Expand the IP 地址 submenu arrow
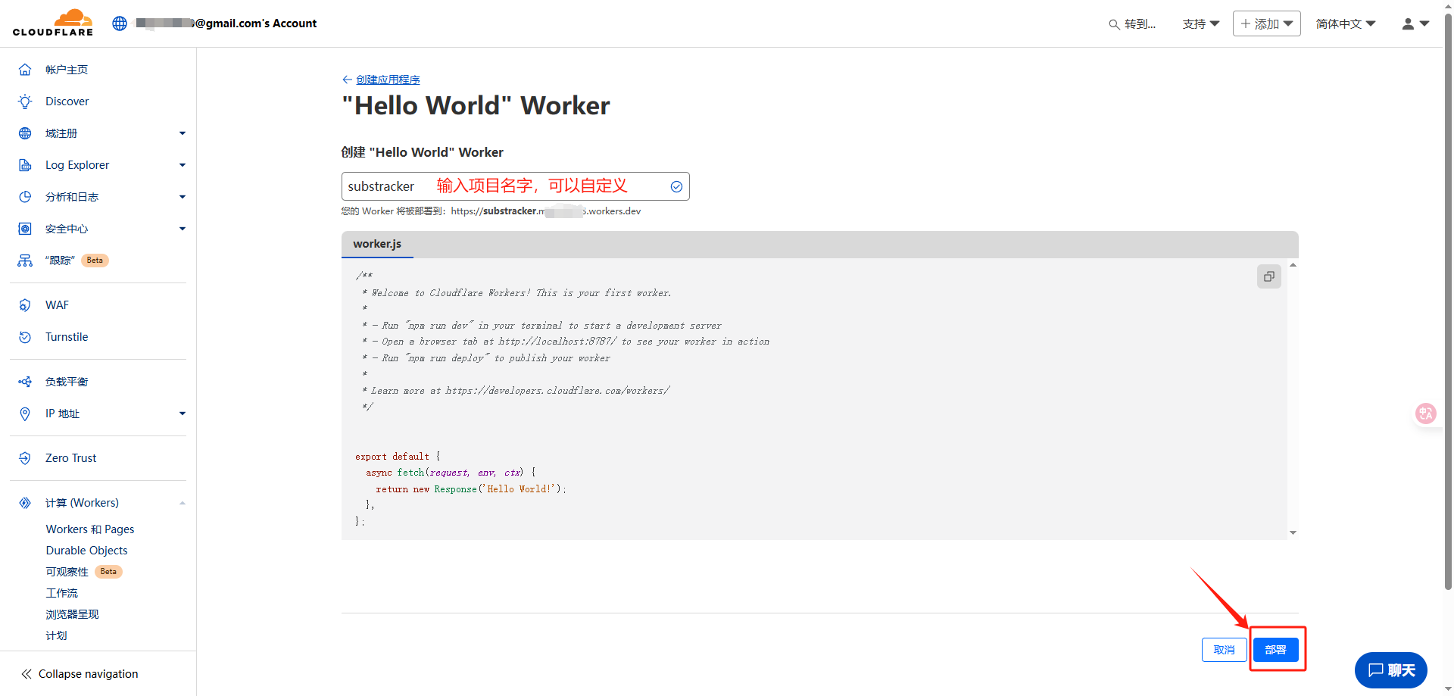The width and height of the screenshot is (1454, 696). coord(183,414)
